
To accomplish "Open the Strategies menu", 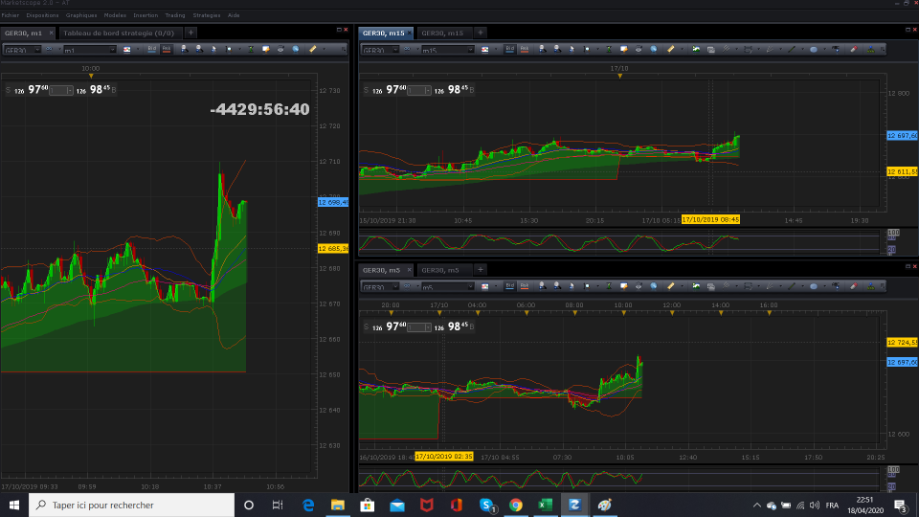I will click(207, 15).
